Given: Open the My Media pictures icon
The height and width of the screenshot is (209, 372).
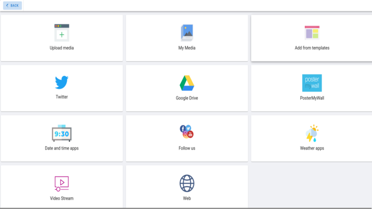Looking at the screenshot, I should click(x=187, y=33).
